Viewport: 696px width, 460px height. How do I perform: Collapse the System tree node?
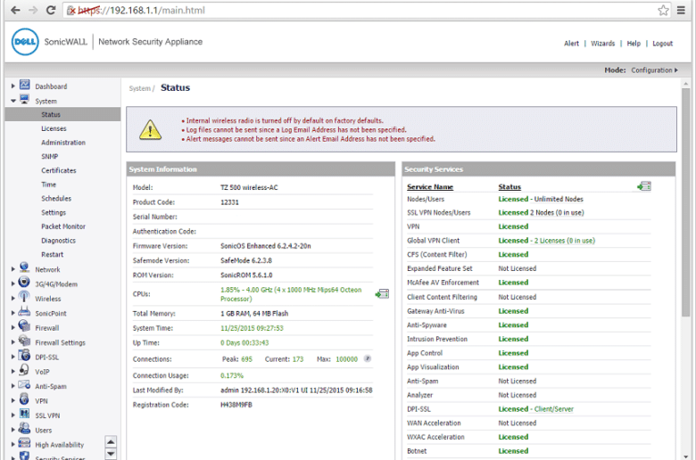(13, 101)
